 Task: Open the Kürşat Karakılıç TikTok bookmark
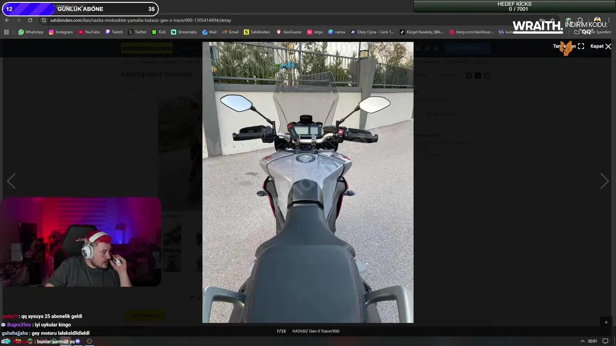[x=422, y=32]
